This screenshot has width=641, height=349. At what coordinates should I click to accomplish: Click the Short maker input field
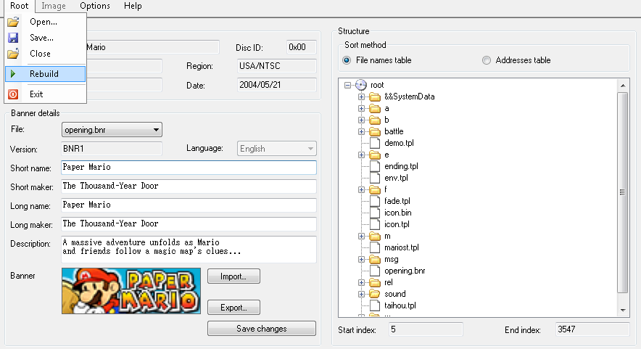click(x=189, y=186)
